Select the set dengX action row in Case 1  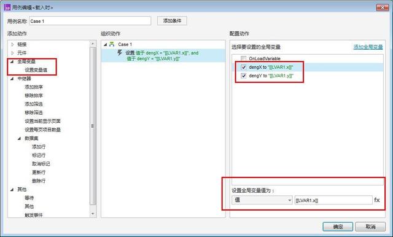[163, 56]
